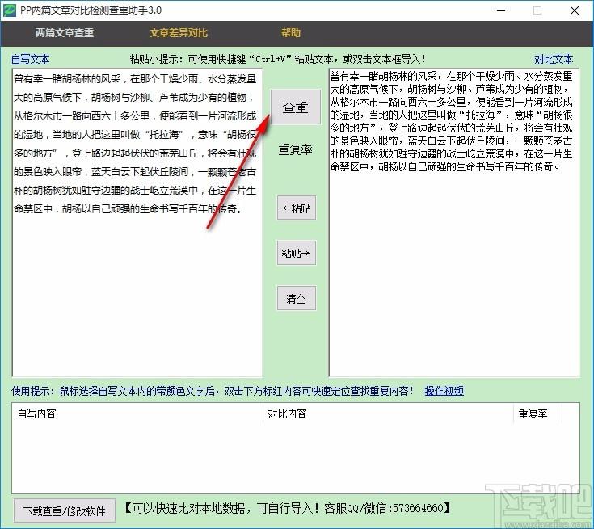Click the 对比文本 label
This screenshot has height=529, width=594.
point(554,59)
